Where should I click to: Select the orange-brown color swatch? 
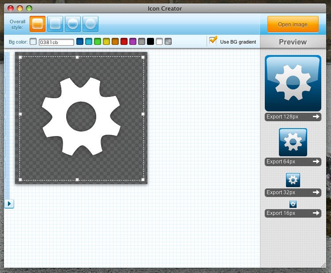point(115,41)
